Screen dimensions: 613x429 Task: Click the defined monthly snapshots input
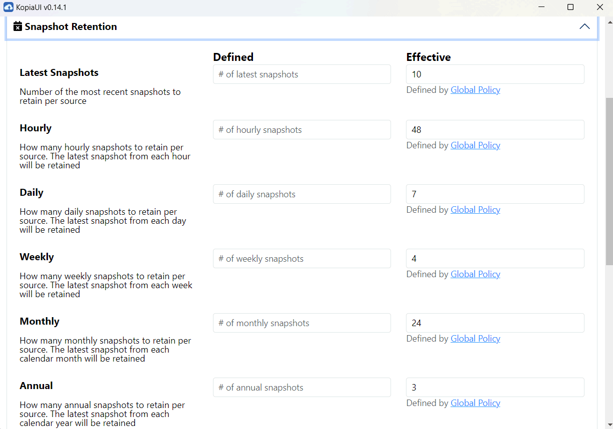click(301, 323)
